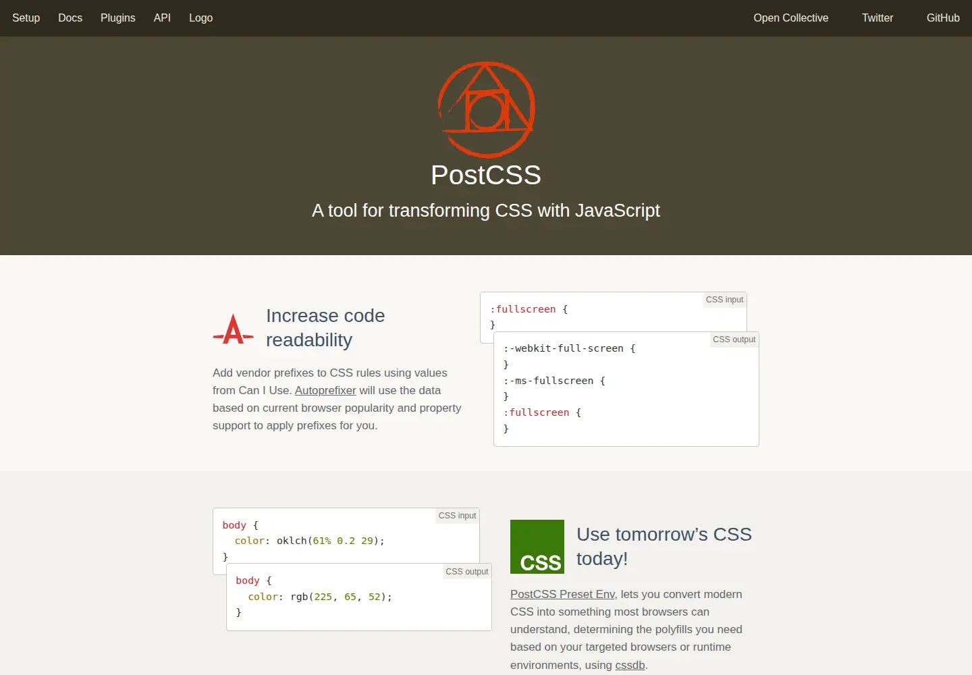
Task: Click the PostCSS title heading
Action: click(486, 175)
